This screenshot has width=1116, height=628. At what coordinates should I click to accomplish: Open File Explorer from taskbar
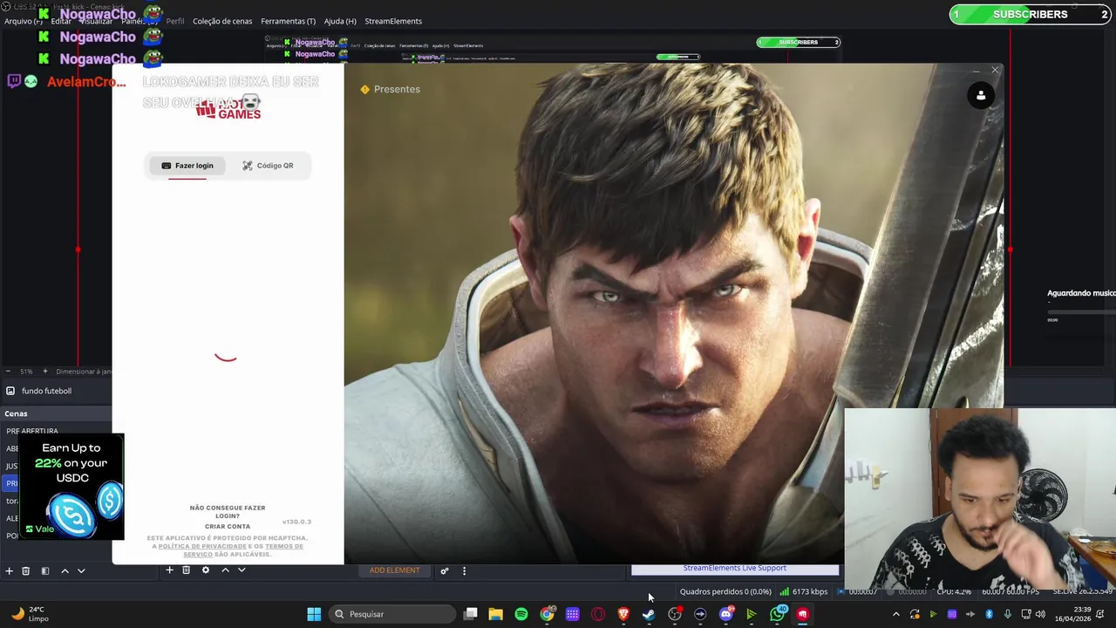point(495,614)
